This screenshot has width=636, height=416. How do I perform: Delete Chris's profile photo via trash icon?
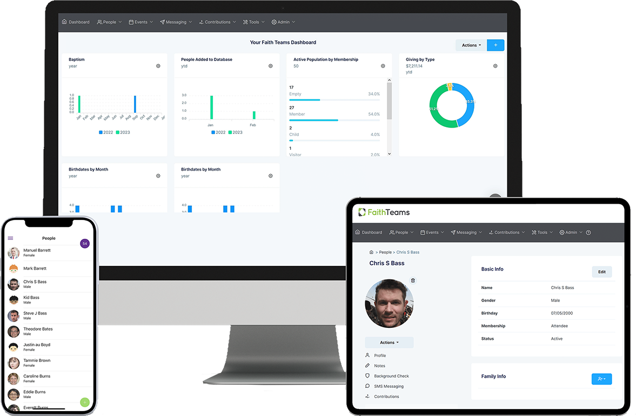click(413, 280)
